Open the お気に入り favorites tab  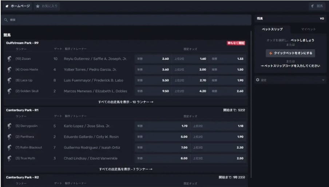(47, 6)
